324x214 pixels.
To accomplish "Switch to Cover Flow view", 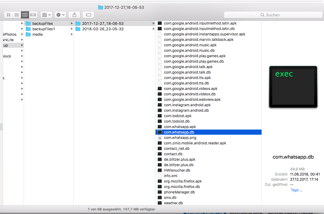I will pyautogui.click(x=33, y=15).
